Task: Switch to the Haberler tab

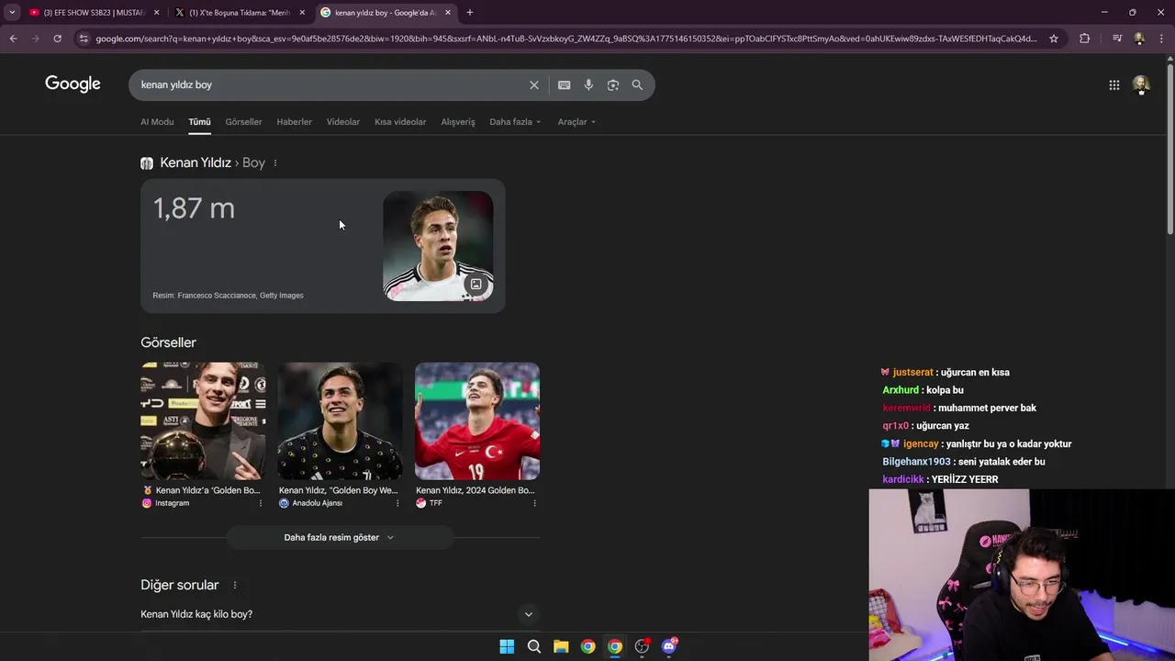Action: (294, 121)
